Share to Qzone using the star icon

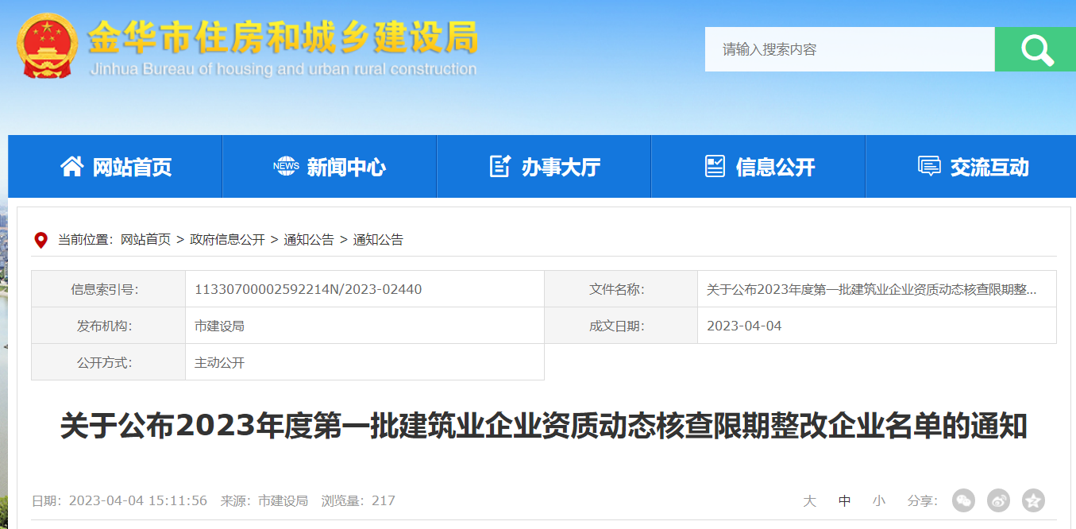click(x=1033, y=500)
